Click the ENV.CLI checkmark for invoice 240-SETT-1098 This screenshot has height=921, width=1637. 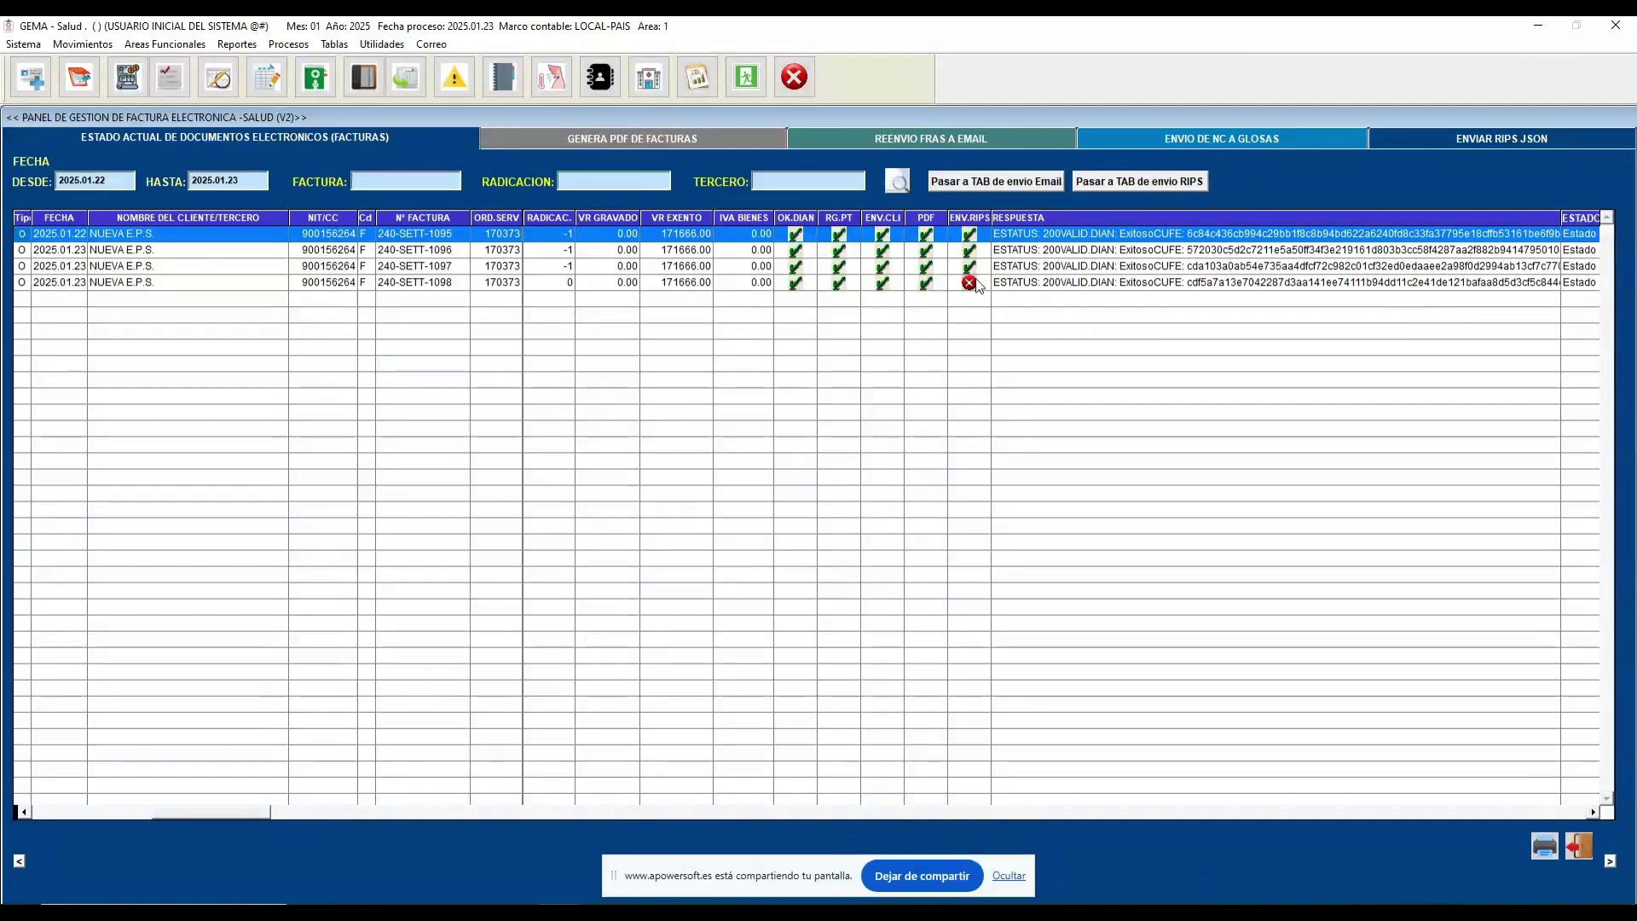click(882, 282)
